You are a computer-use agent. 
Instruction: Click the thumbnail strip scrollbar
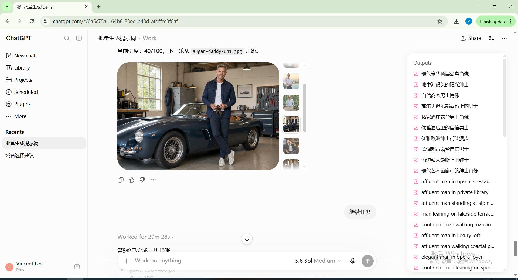tap(305, 108)
